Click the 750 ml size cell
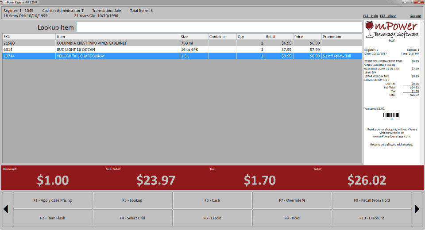 pyautogui.click(x=194, y=43)
